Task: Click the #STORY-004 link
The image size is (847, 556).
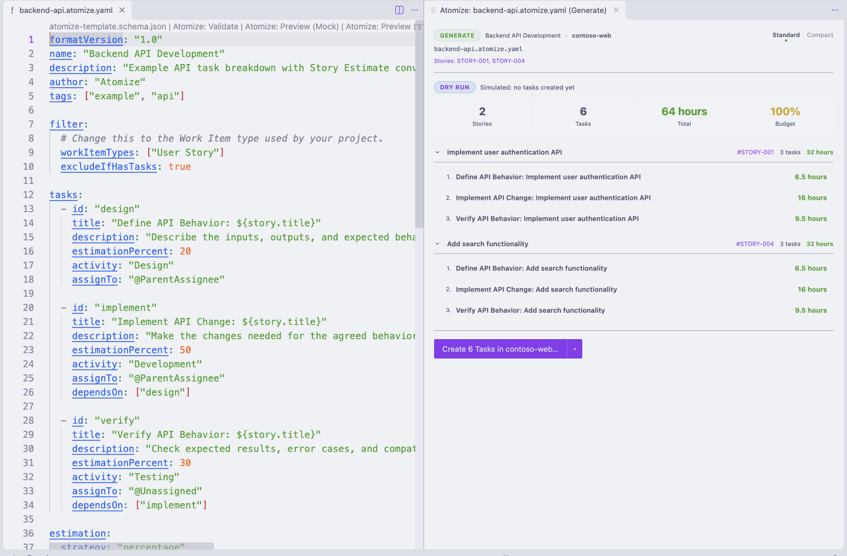Action: pos(755,244)
